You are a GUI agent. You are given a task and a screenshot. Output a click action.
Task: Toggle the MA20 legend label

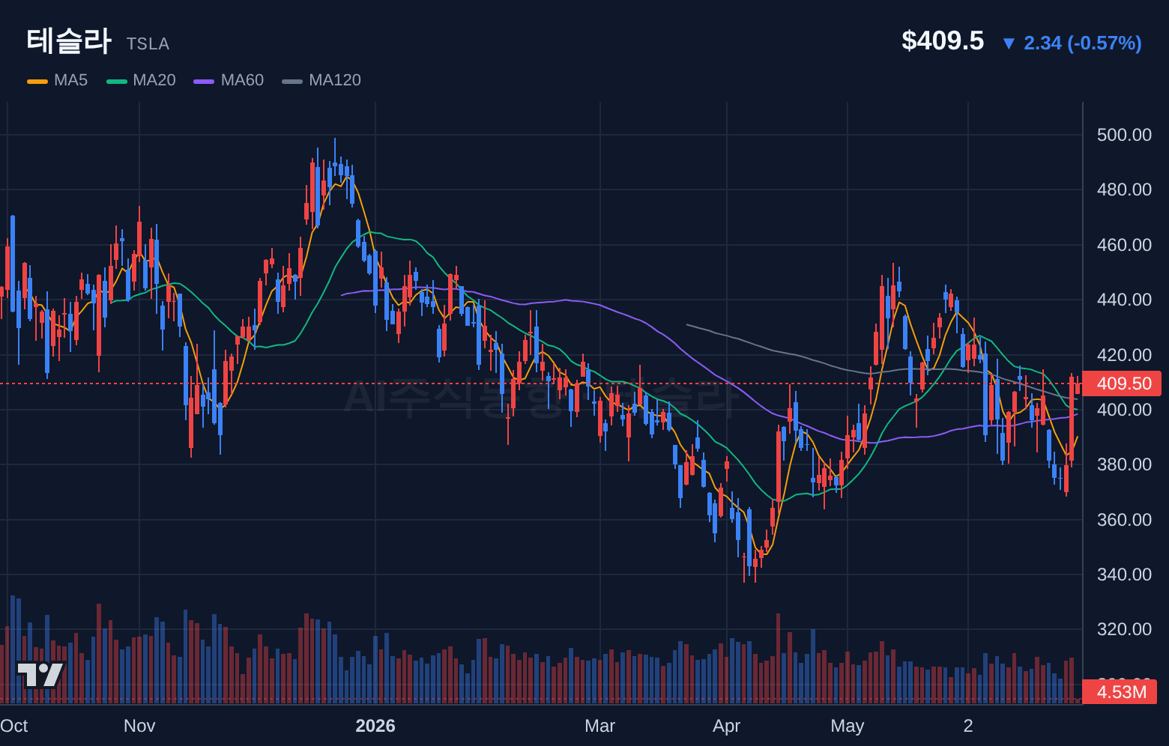[x=154, y=80]
